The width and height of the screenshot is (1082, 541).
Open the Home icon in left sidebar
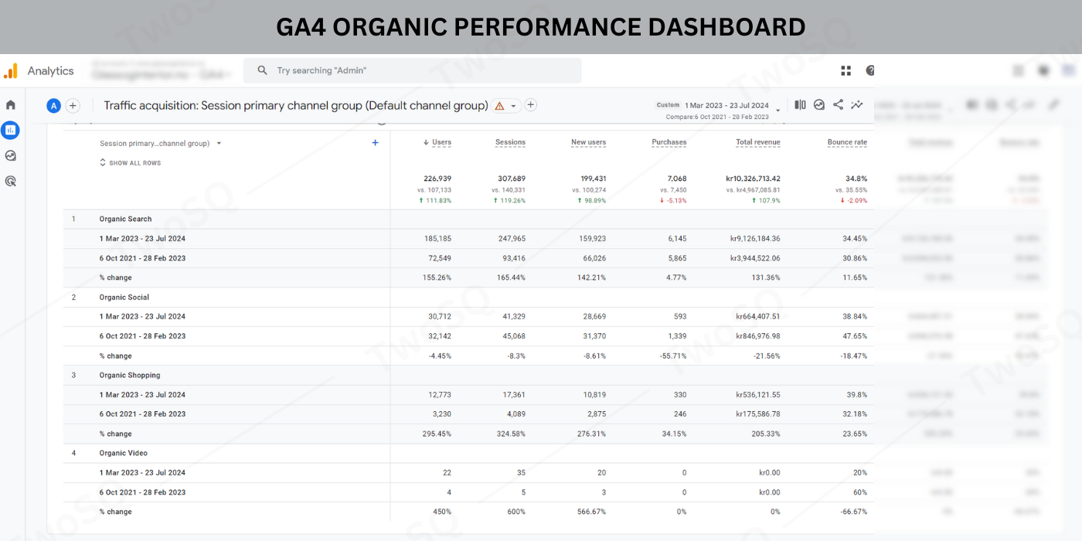11,104
